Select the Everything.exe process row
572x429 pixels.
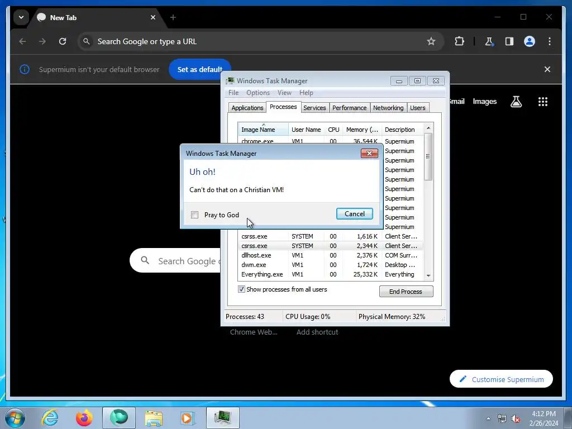pyautogui.click(x=331, y=274)
